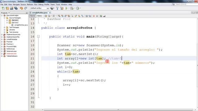Image resolution: width=198 pixels, height=111 pixels.
Task: Collapse the Source Packages node
Action: pyautogui.click(x=4, y=18)
